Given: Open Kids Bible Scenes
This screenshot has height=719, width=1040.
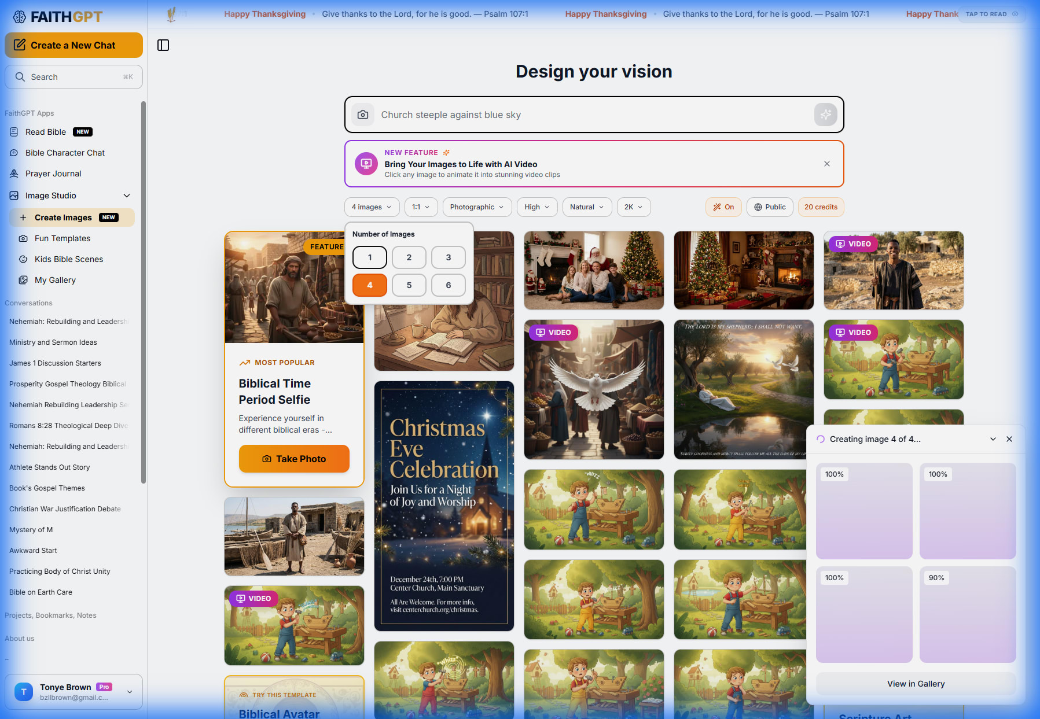Looking at the screenshot, I should (68, 259).
